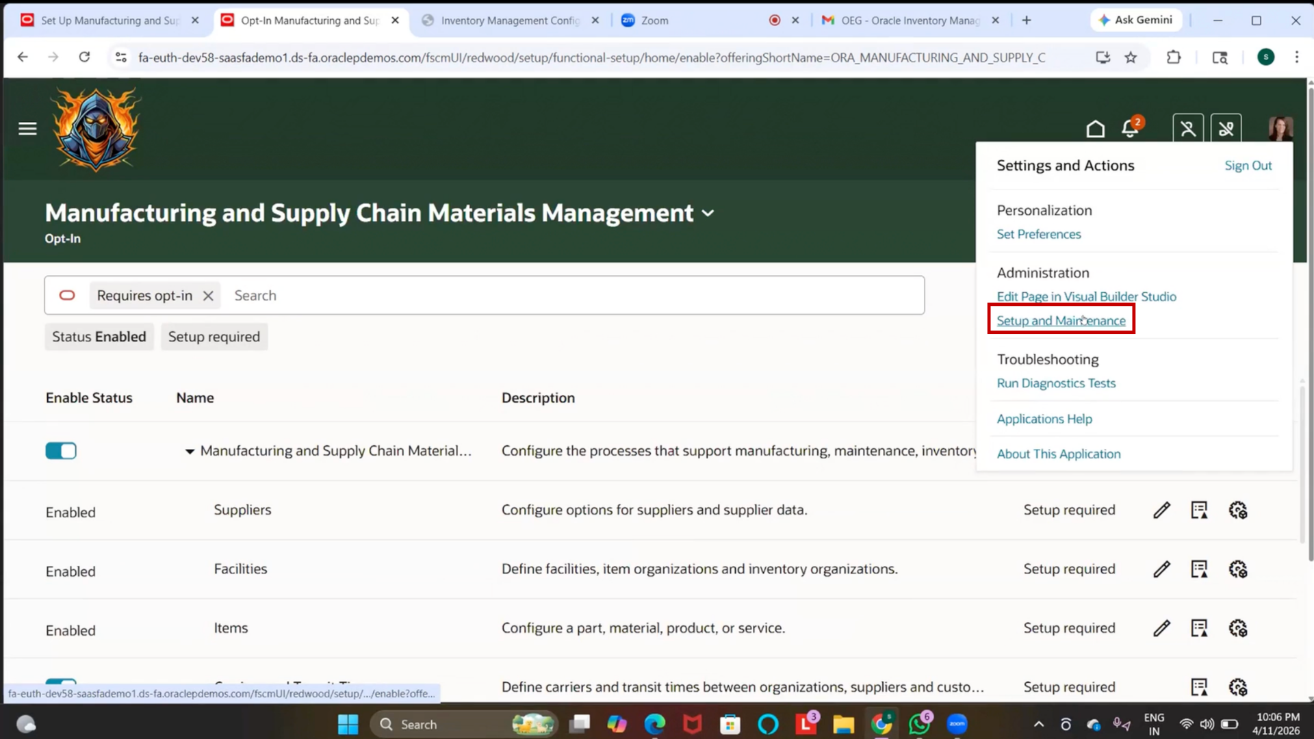1314x739 pixels.
Task: Edit features pencil icon for Items
Action: [1161, 628]
